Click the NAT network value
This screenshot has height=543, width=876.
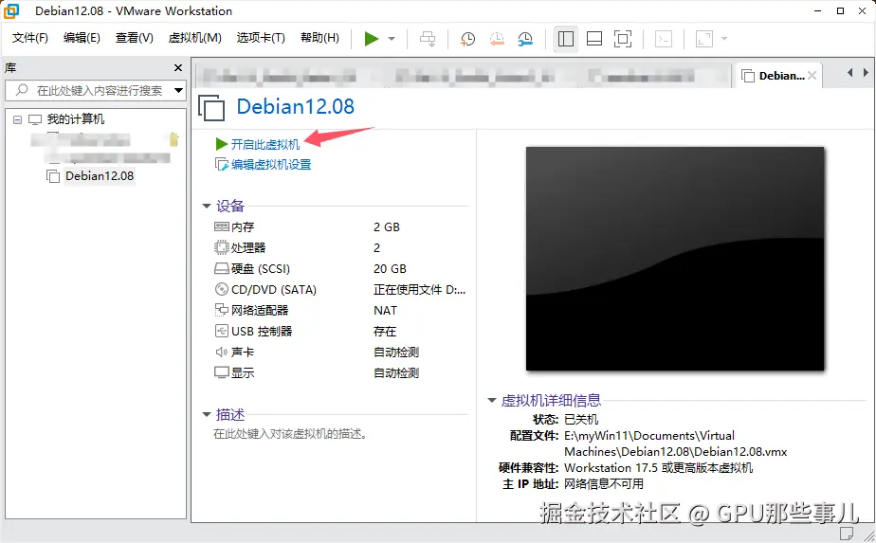386,310
